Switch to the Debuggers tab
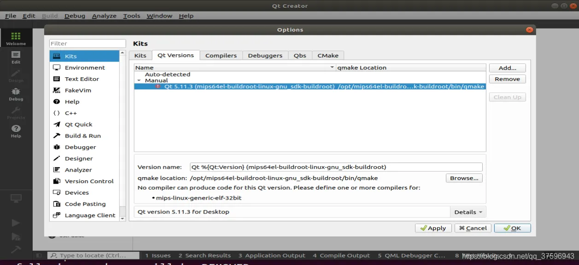 pos(265,56)
